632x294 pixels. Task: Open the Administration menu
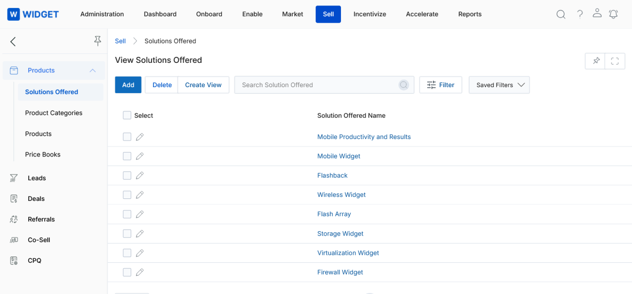[102, 14]
